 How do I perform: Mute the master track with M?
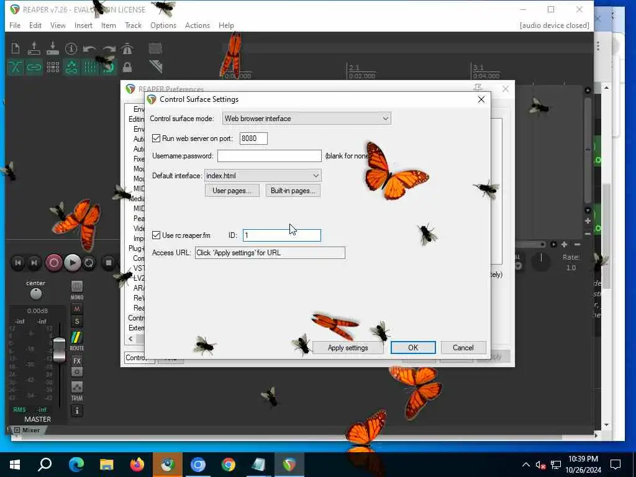[76, 309]
